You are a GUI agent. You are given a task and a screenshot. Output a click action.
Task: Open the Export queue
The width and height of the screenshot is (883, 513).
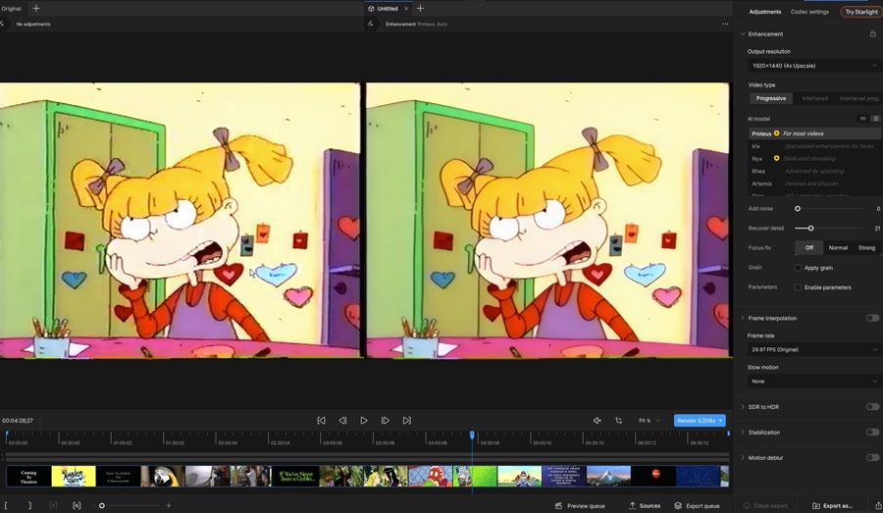698,506
